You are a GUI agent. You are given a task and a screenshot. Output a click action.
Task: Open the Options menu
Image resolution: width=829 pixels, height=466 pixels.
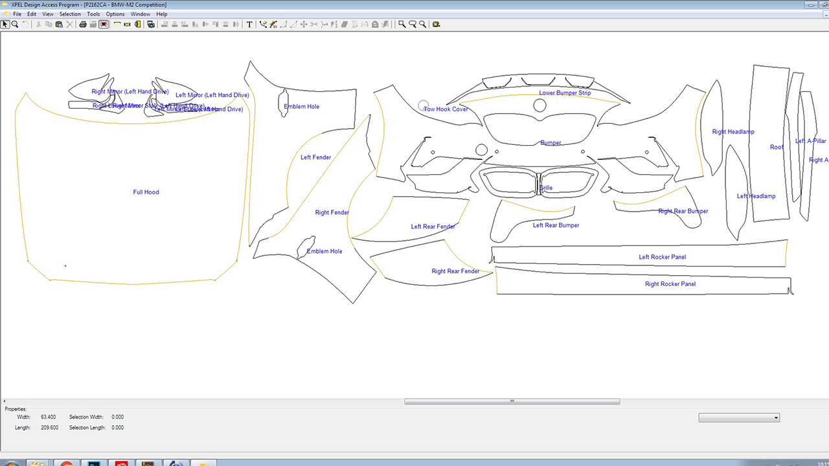pyautogui.click(x=115, y=14)
